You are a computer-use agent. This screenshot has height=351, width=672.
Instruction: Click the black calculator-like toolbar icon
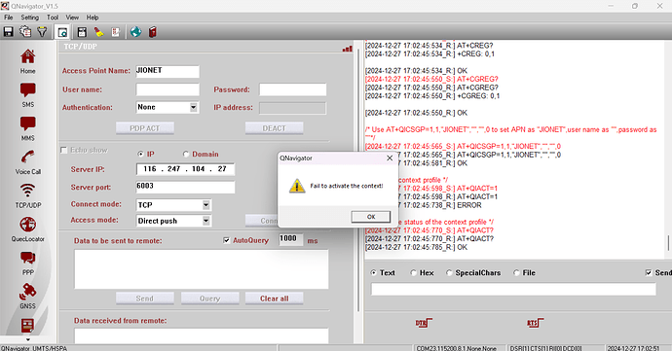tap(82, 32)
